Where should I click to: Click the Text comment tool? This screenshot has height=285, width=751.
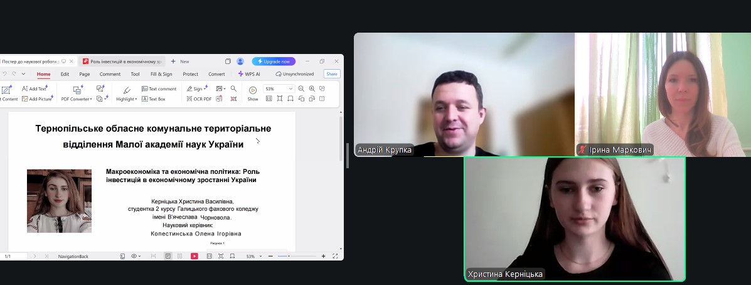pyautogui.click(x=159, y=89)
